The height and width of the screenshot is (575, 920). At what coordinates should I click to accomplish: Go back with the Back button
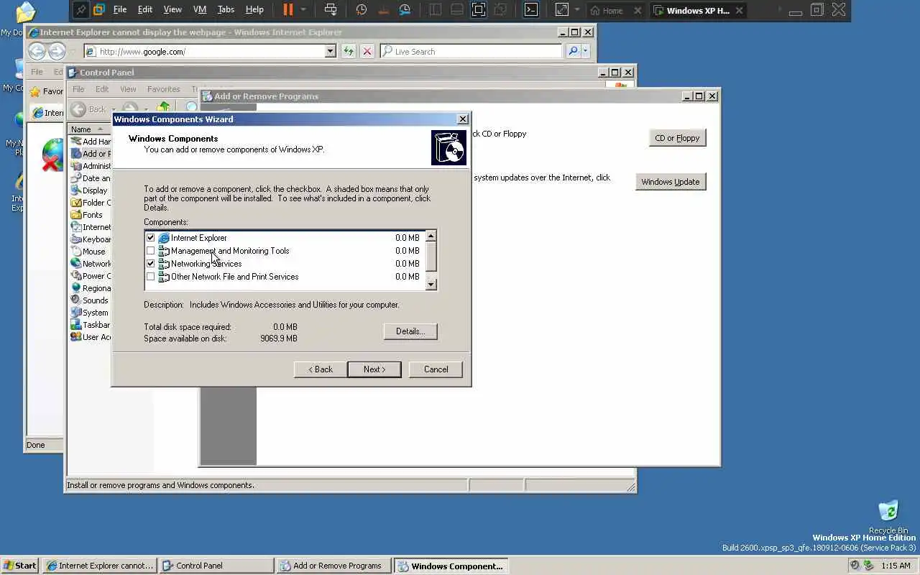coord(321,369)
